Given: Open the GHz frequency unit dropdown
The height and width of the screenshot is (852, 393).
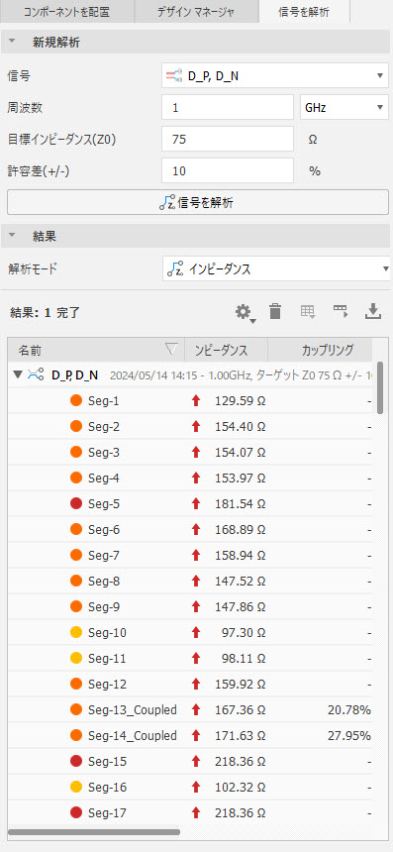Looking at the screenshot, I should [x=344, y=108].
